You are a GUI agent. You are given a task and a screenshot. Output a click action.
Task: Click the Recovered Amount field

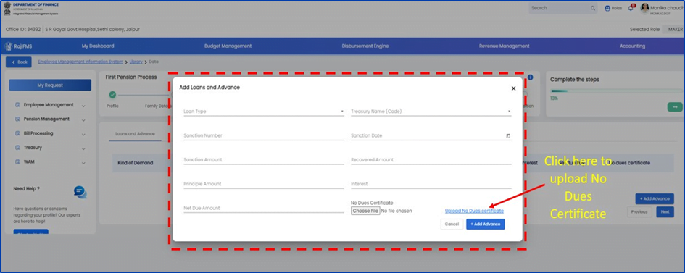point(431,160)
